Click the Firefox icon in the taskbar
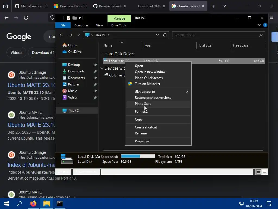This screenshot has height=209, width=278. pos(33,204)
